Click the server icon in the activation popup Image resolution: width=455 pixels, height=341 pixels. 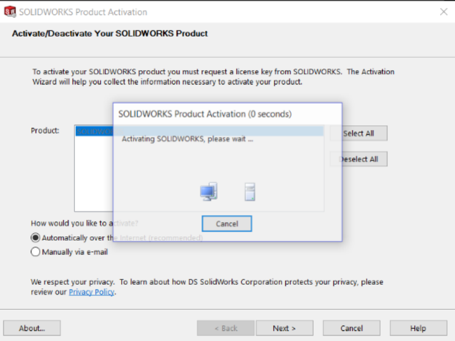point(250,191)
